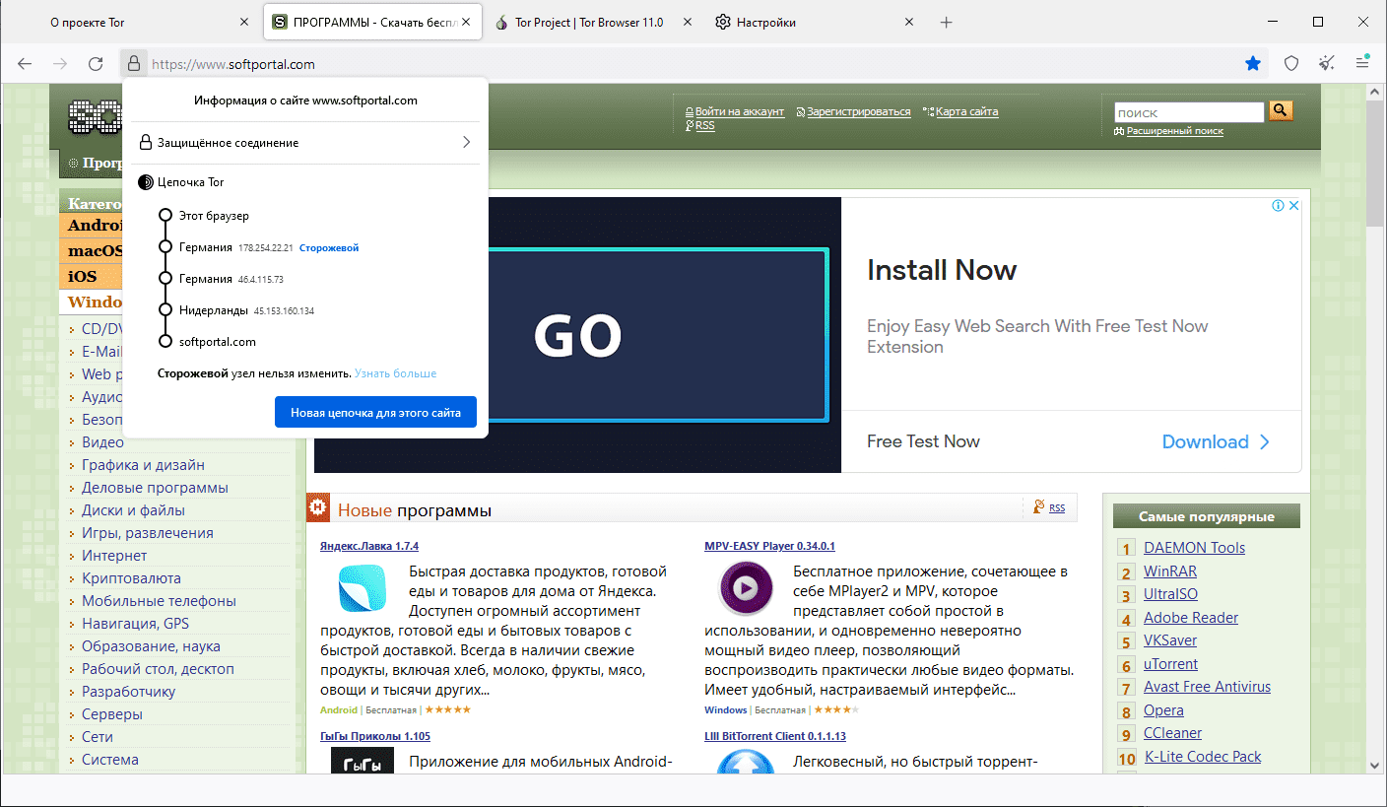
Task: Close the ПРОГРАММЫ softportal tab
Action: pos(465,22)
